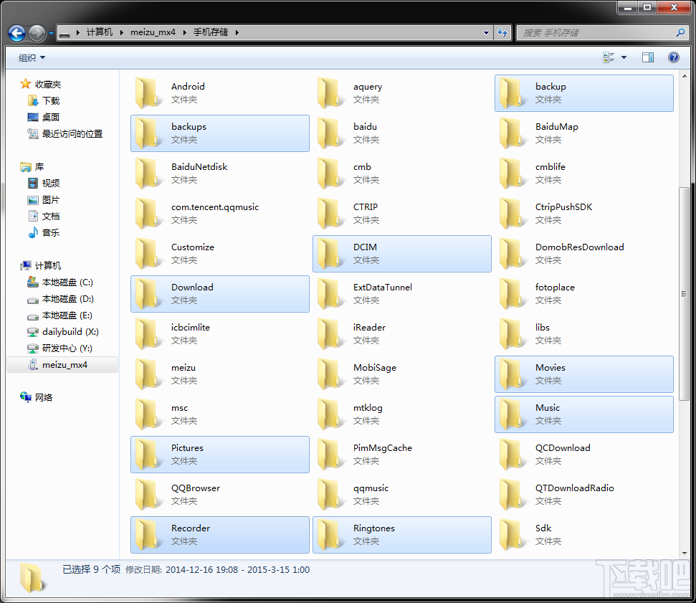
Task: Select the Download folder icon
Action: 148,293
